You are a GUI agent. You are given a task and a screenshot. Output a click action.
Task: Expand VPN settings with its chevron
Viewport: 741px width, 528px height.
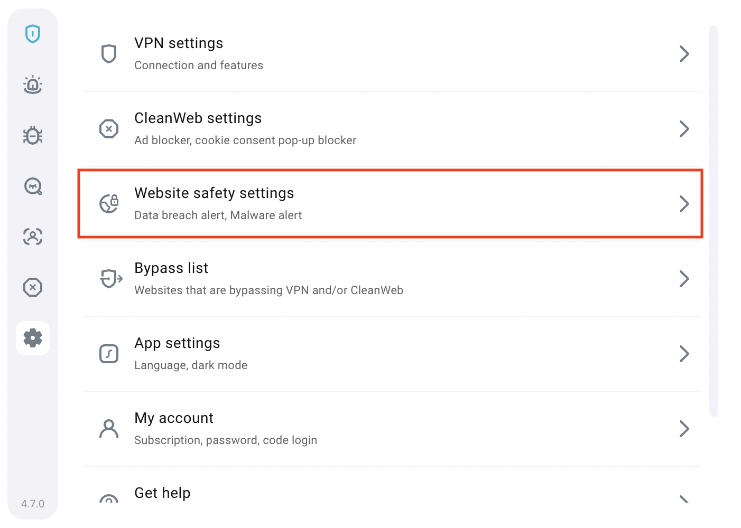point(684,54)
